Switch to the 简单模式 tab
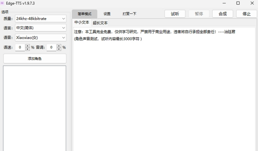This screenshot has width=258, height=151. coord(84,14)
